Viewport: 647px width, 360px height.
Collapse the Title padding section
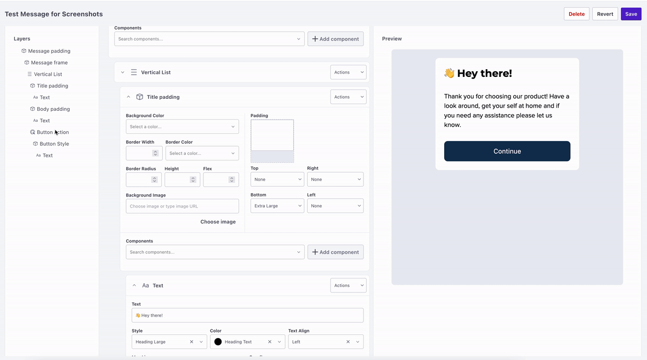128,97
